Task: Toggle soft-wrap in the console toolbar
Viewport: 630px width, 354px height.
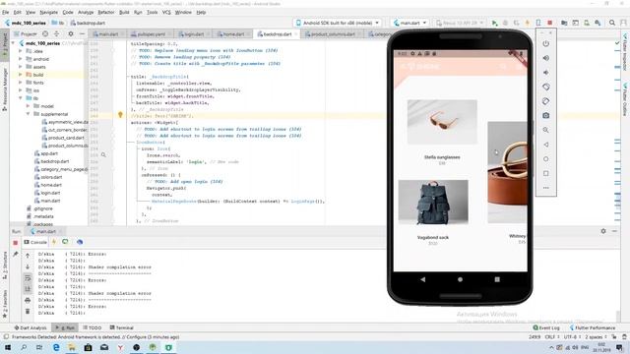Action: (x=28, y=277)
